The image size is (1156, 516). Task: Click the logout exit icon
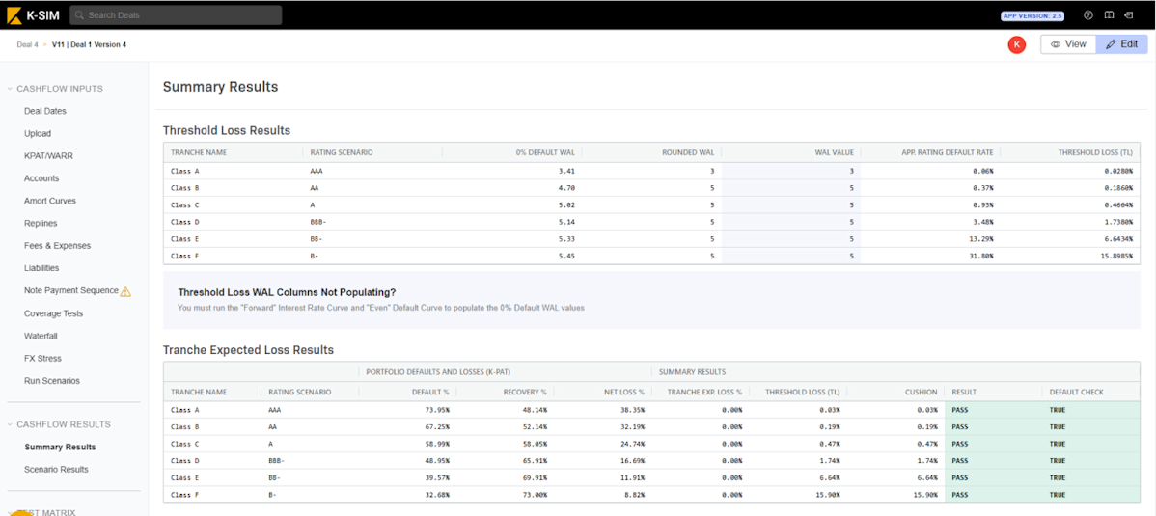point(1129,14)
